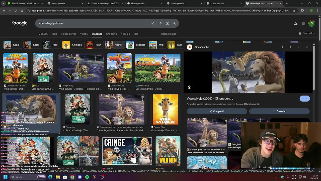This screenshot has height=181, width=321.
Task: Open the Doblaje Wiki Vida Salvaje thumbnail
Action: tap(15, 68)
